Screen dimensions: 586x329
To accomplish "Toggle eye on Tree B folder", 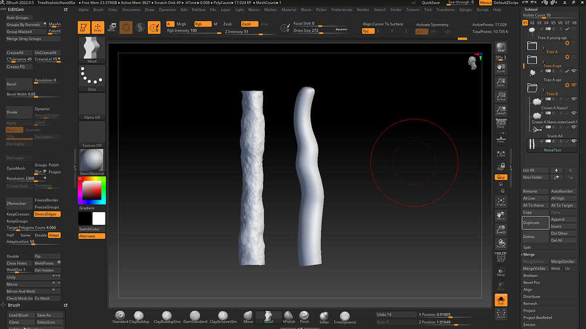I will 574,85.
